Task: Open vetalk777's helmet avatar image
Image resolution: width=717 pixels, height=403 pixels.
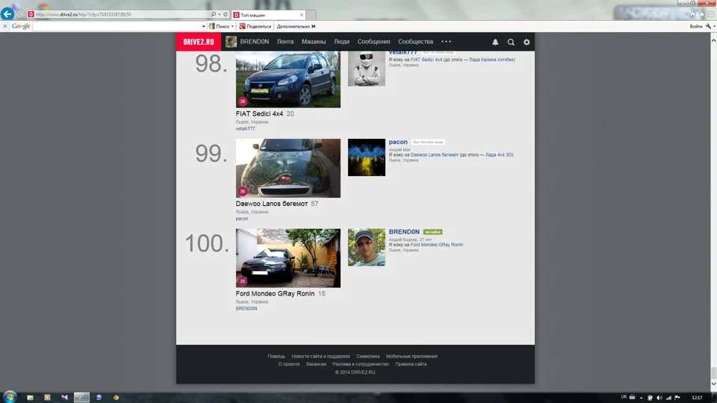Action: point(367,69)
